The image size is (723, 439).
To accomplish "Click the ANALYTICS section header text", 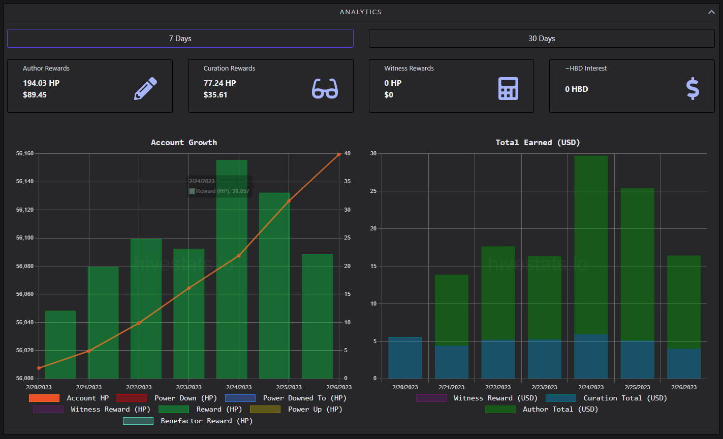I will click(361, 12).
